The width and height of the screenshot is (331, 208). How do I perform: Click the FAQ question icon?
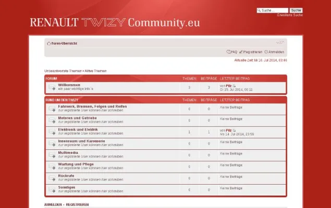tap(229, 52)
